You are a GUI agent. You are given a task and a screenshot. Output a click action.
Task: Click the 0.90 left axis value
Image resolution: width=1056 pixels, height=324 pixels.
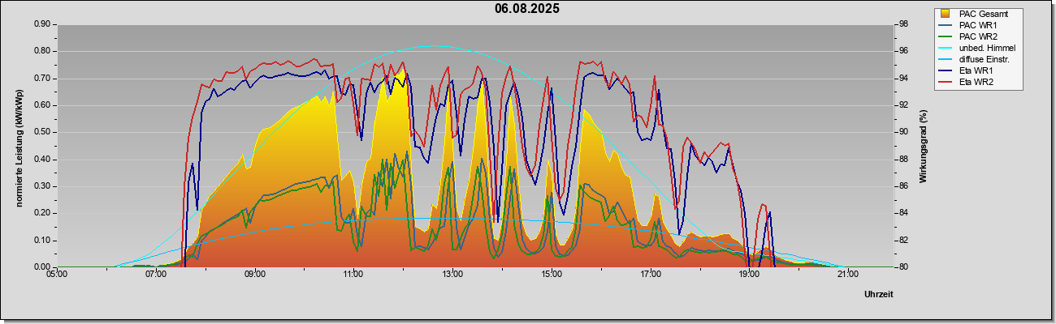pos(42,24)
